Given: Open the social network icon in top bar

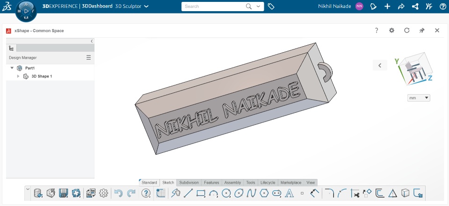Looking at the screenshot, I should tap(415, 6).
